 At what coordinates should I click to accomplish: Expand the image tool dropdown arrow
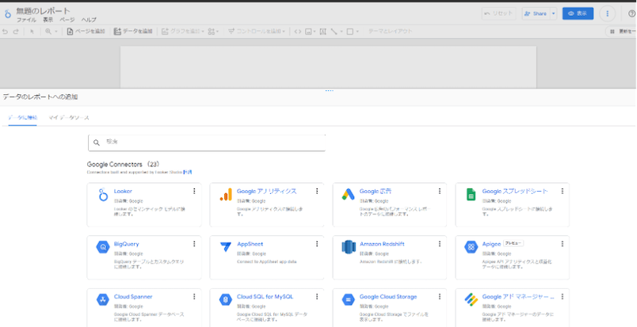coord(315,32)
